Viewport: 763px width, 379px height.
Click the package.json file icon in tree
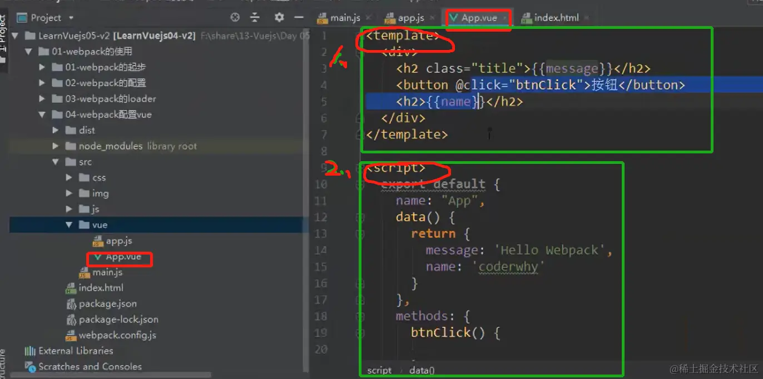[x=71, y=304]
